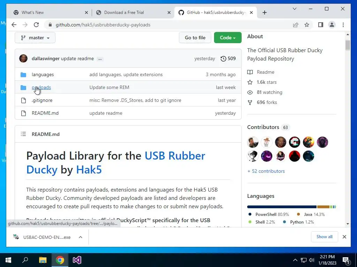
Task: View 509 commits history
Action: point(228,58)
